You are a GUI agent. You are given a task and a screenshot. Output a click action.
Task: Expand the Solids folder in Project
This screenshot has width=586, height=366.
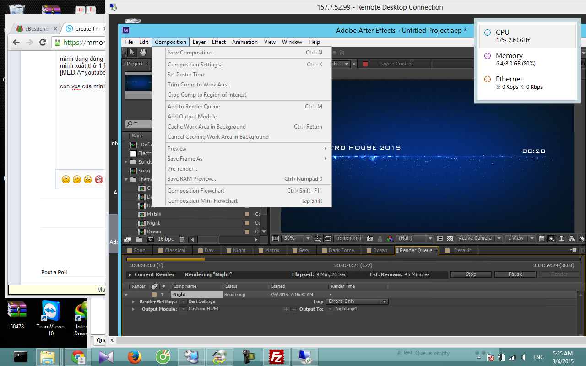tap(126, 162)
